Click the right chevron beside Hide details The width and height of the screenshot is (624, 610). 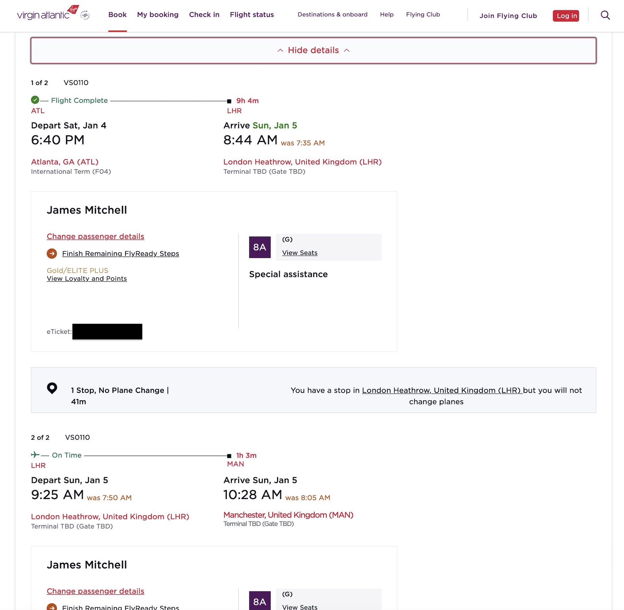point(347,50)
